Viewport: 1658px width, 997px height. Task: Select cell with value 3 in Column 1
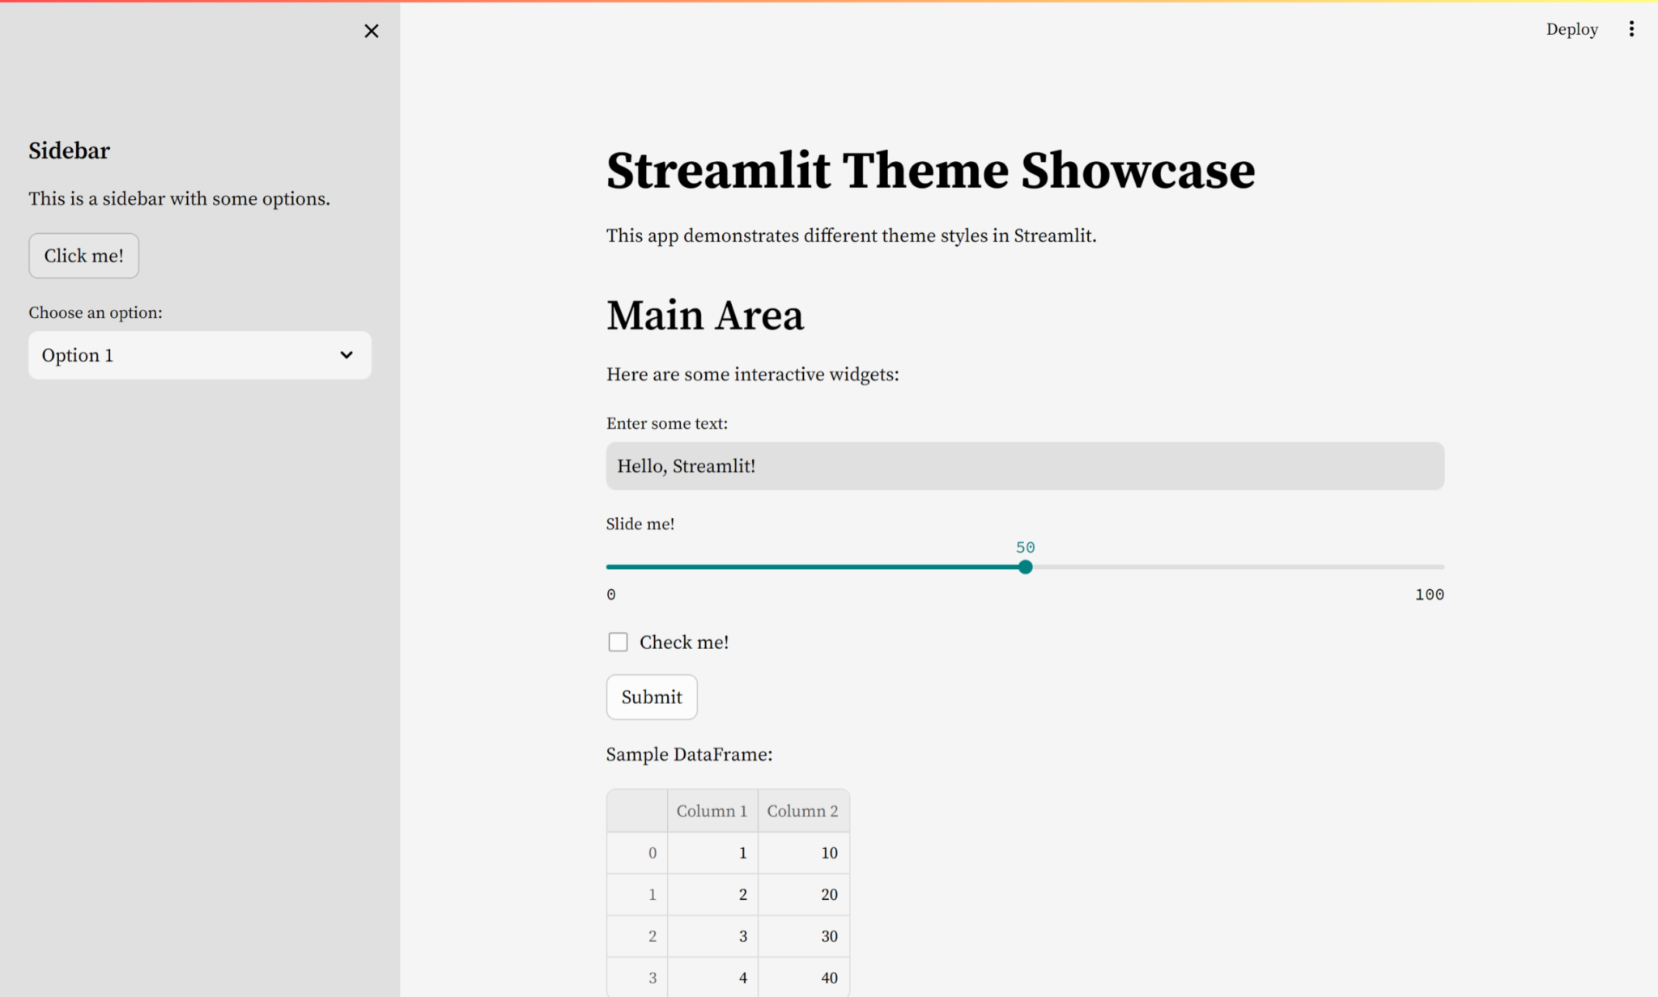(712, 936)
